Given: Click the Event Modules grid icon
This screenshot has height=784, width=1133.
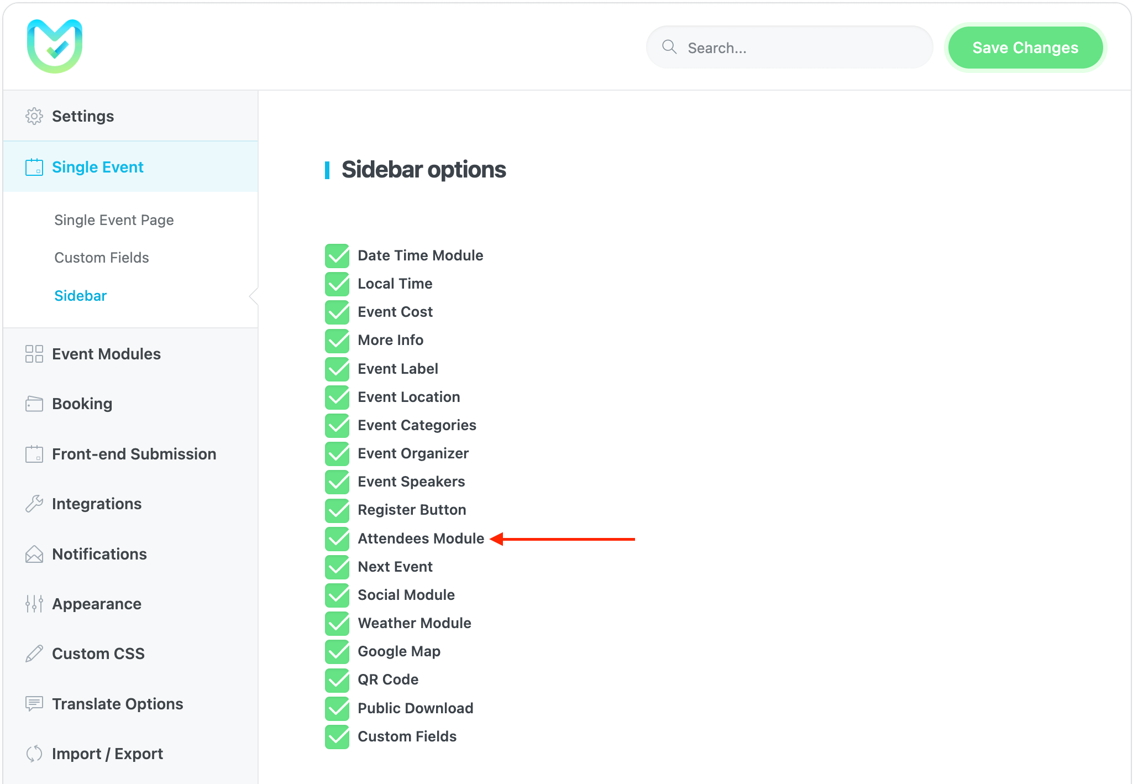Looking at the screenshot, I should [34, 354].
